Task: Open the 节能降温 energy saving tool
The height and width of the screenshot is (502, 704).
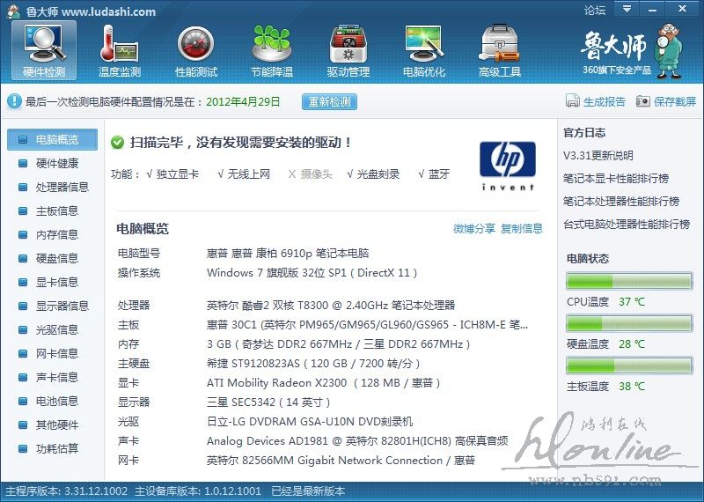Action: [x=272, y=50]
